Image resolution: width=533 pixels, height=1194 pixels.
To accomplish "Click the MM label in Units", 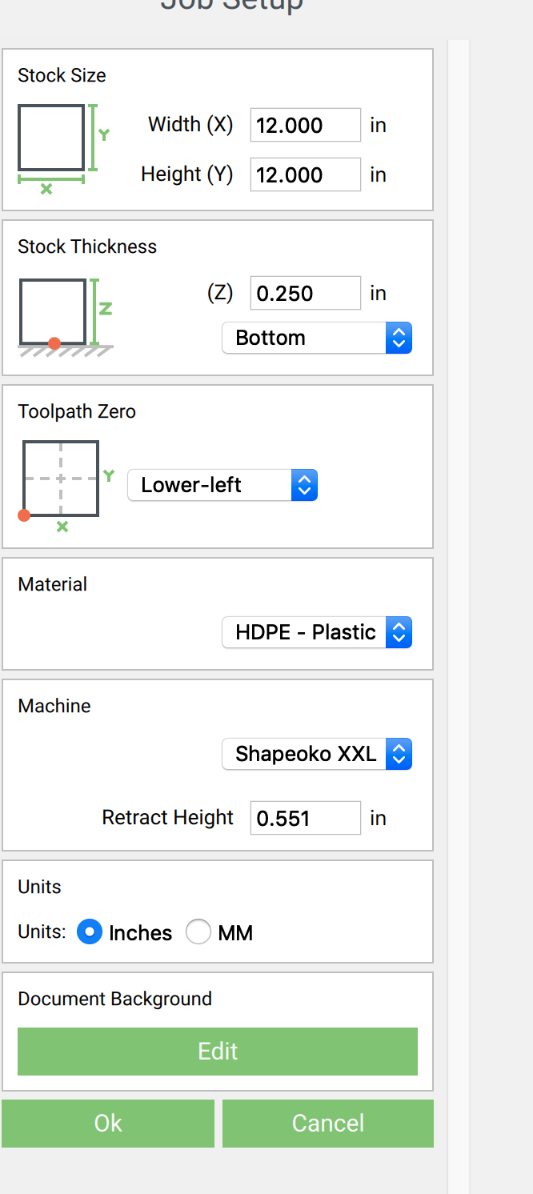I will click(235, 933).
